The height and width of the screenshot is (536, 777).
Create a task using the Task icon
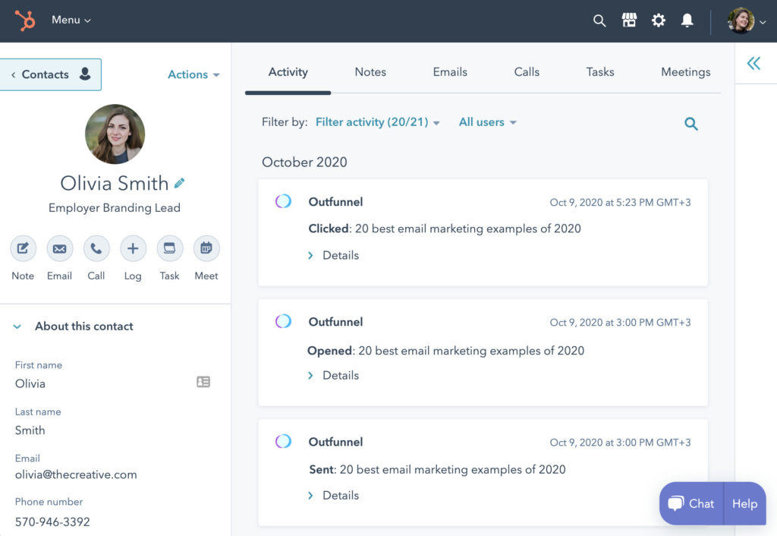(x=169, y=248)
